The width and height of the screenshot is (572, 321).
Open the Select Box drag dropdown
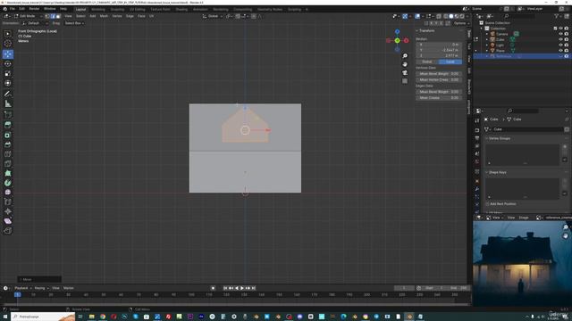pos(74,23)
